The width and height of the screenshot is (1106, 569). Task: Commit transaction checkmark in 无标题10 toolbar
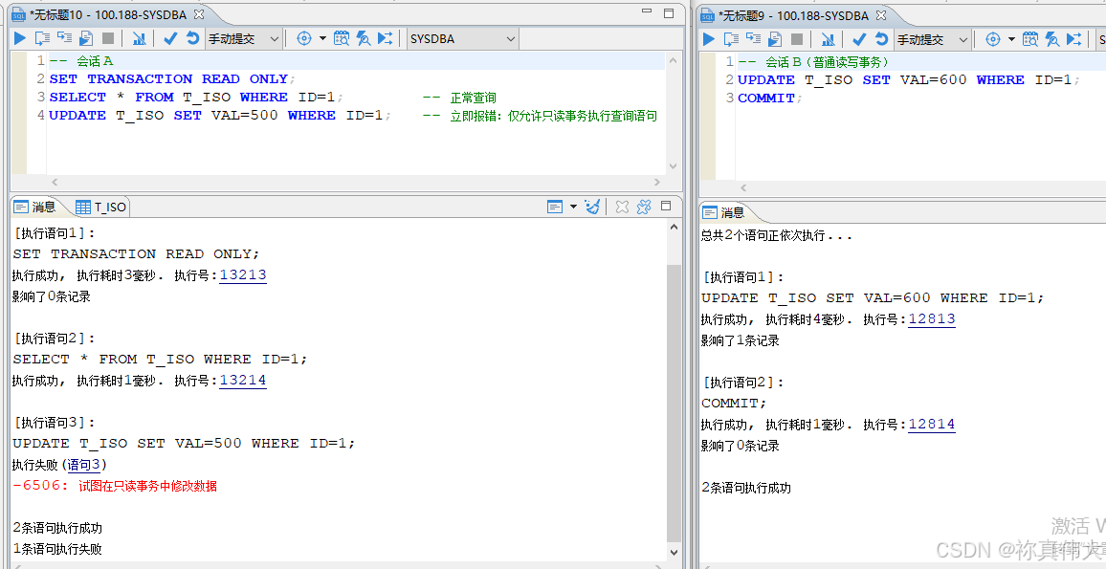click(170, 39)
